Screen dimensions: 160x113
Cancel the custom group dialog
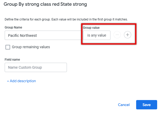click(x=124, y=105)
